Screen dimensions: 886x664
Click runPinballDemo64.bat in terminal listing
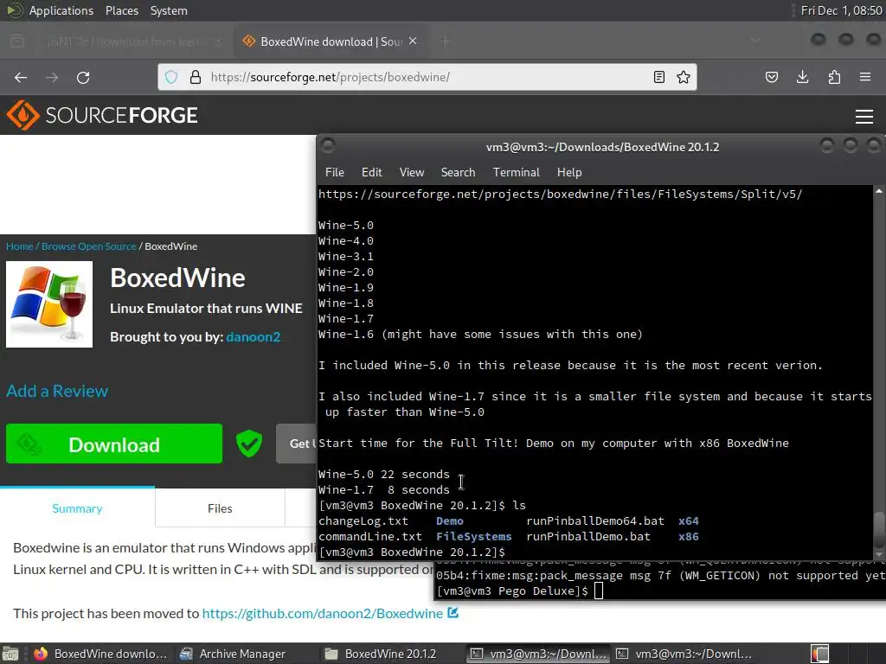pyautogui.click(x=595, y=521)
